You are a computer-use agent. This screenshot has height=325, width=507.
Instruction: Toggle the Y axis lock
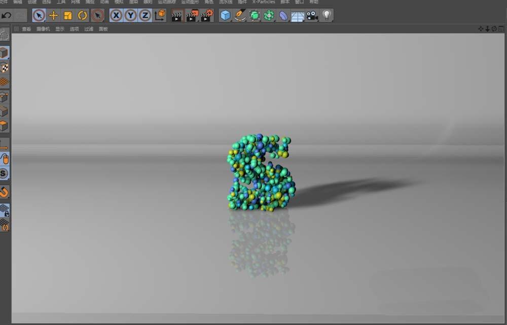130,16
